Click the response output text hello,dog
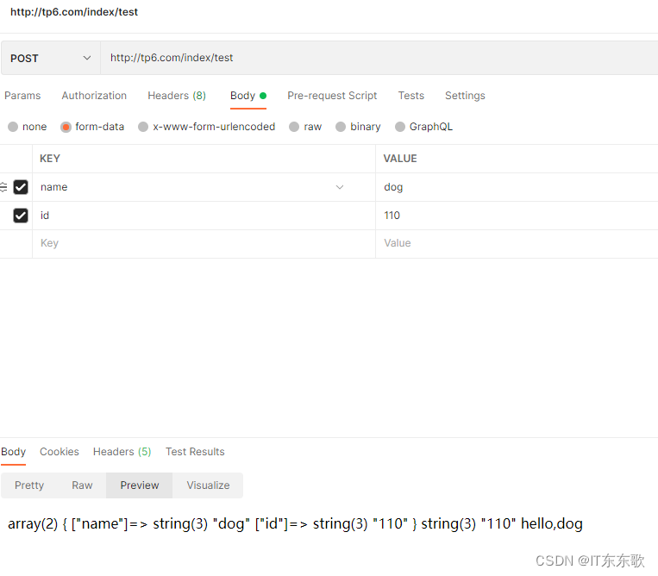Screen dimensions: 658x576 (551, 524)
